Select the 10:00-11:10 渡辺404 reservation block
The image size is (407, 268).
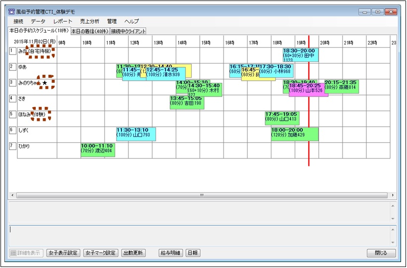98,150
